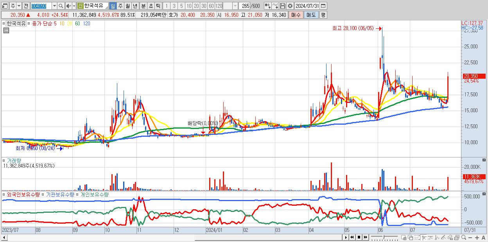Click the 전 button next to market dropdown
The height and width of the screenshot is (242, 488).
[x=26, y=6]
